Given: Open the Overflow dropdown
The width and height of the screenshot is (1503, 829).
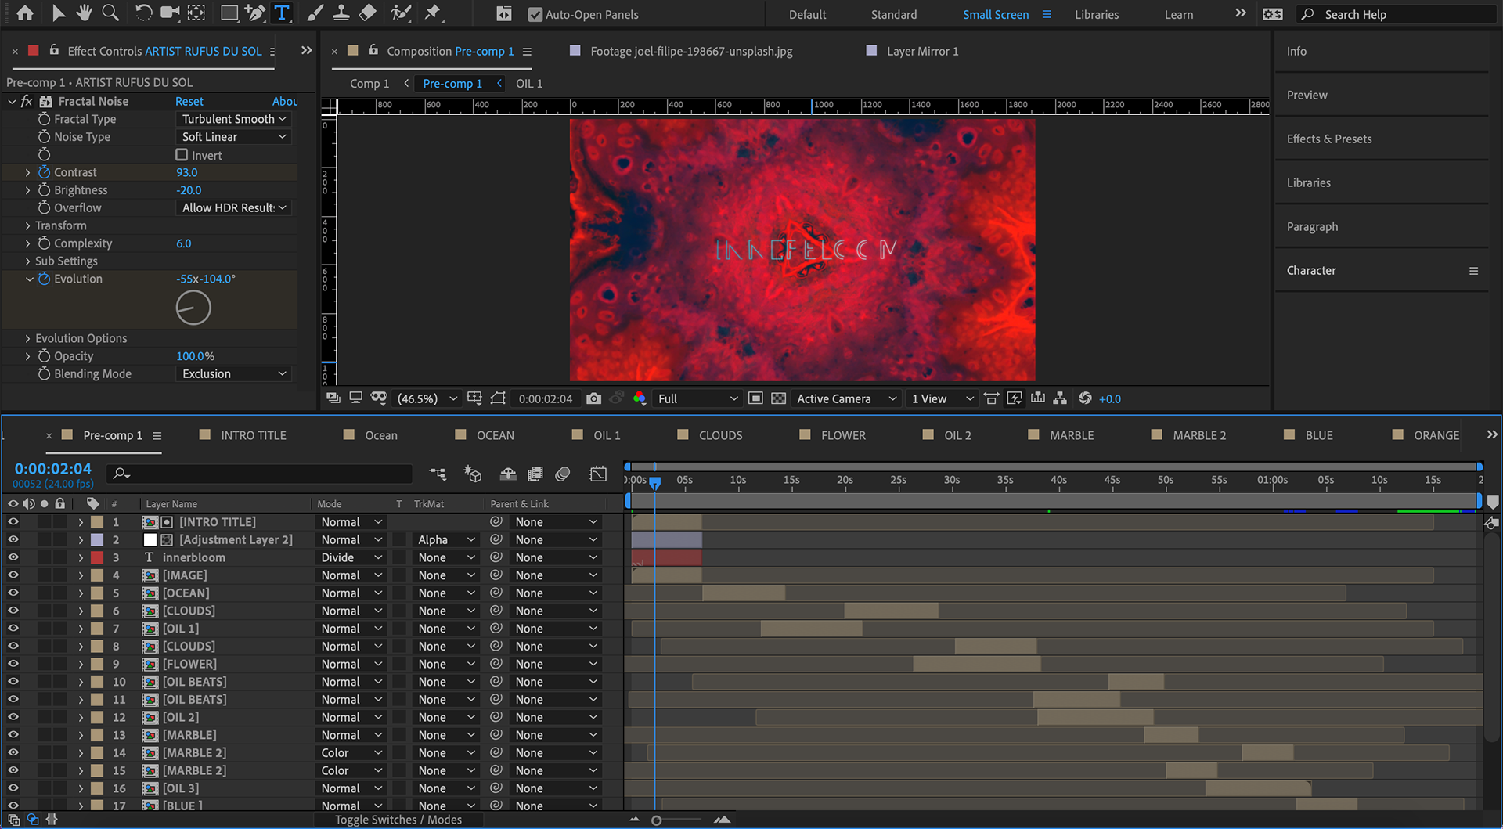Looking at the screenshot, I should tap(234, 208).
